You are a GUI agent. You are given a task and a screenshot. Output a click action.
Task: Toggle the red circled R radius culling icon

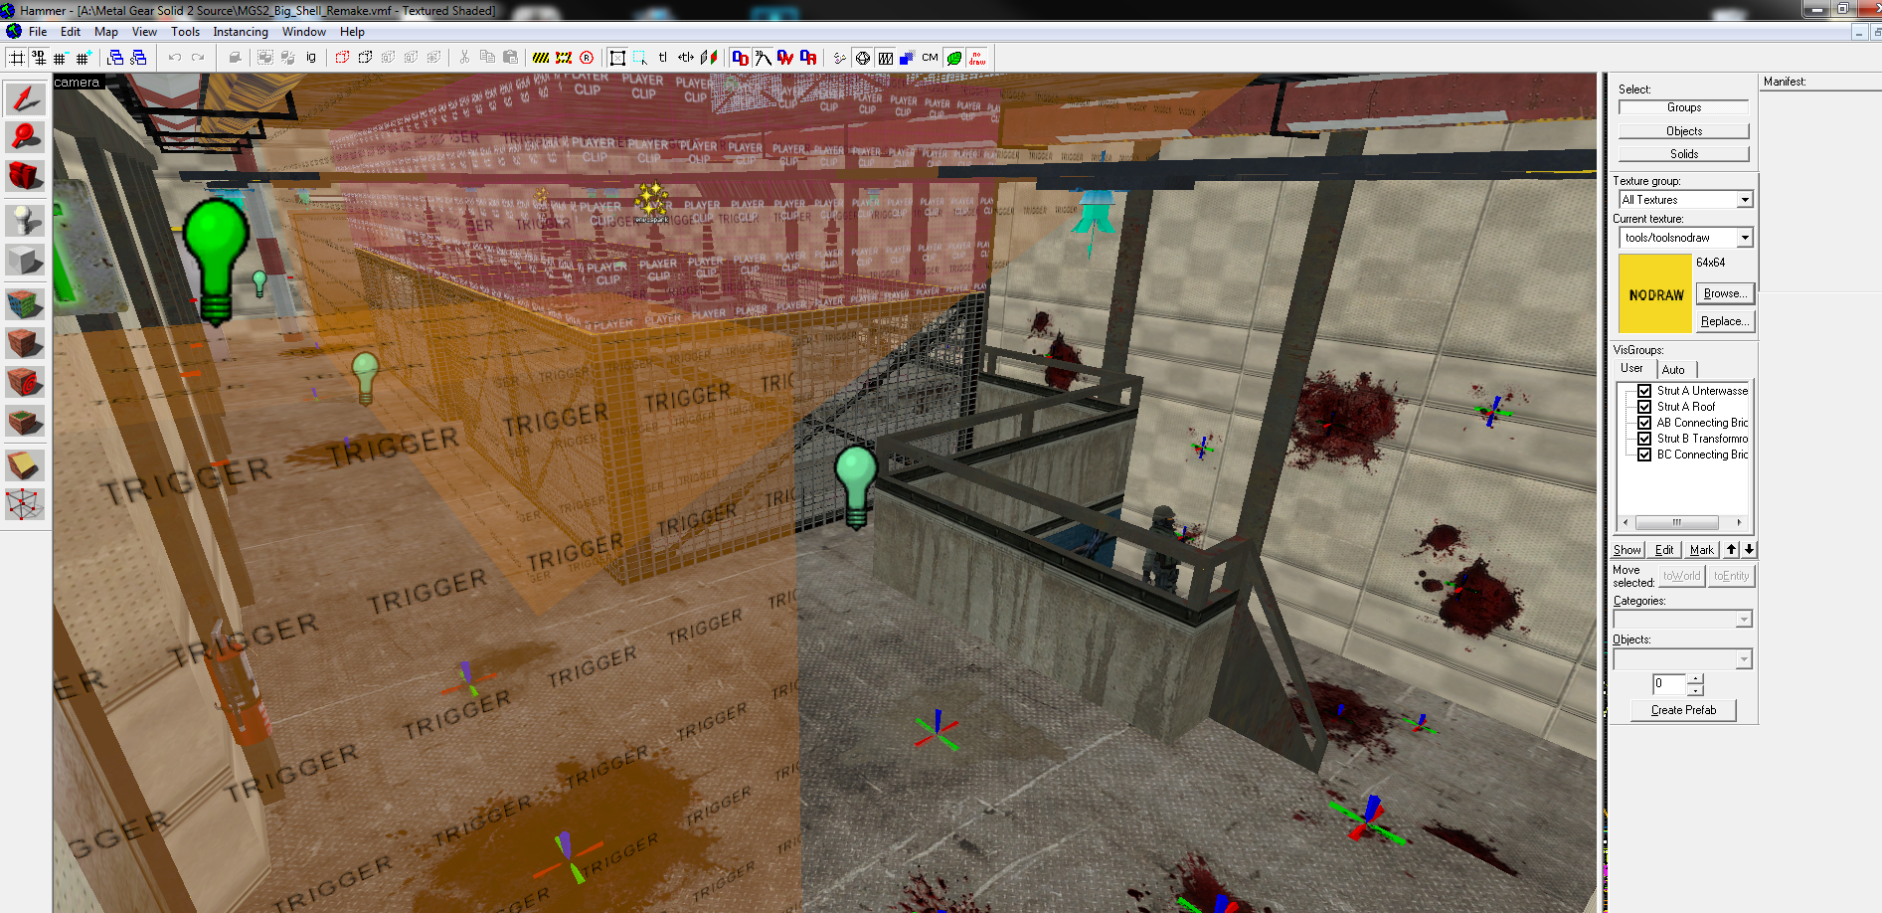(587, 58)
